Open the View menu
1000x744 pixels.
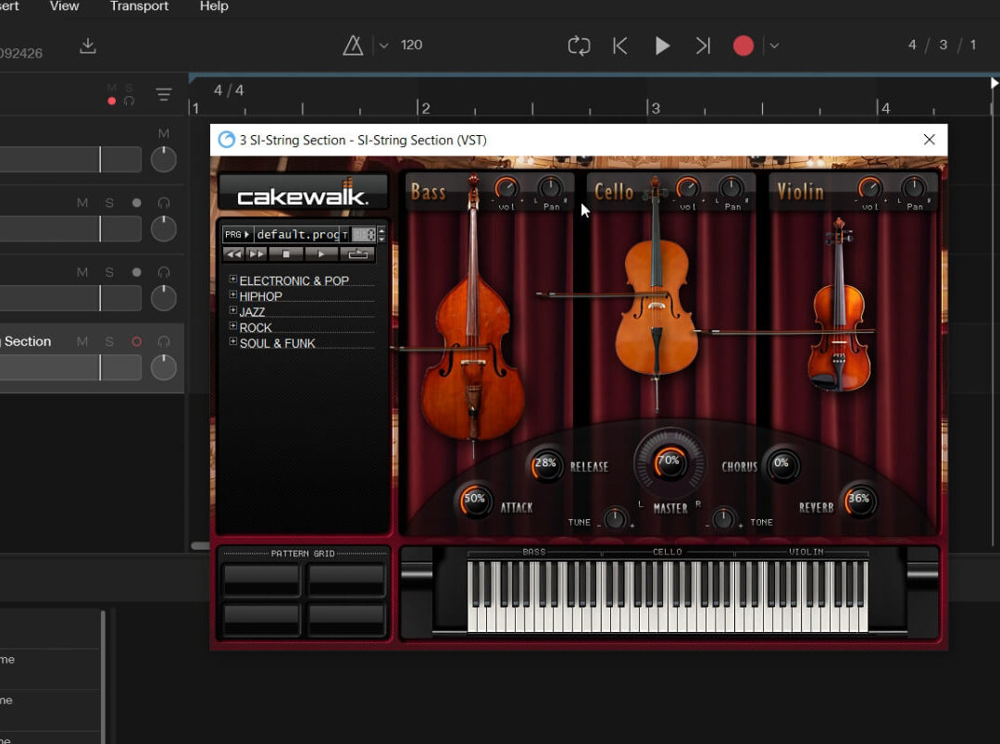click(x=64, y=6)
